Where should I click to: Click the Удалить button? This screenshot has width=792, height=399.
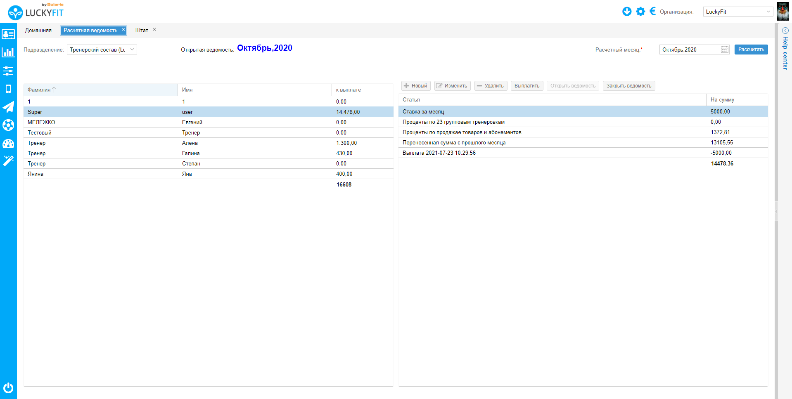[491, 86]
